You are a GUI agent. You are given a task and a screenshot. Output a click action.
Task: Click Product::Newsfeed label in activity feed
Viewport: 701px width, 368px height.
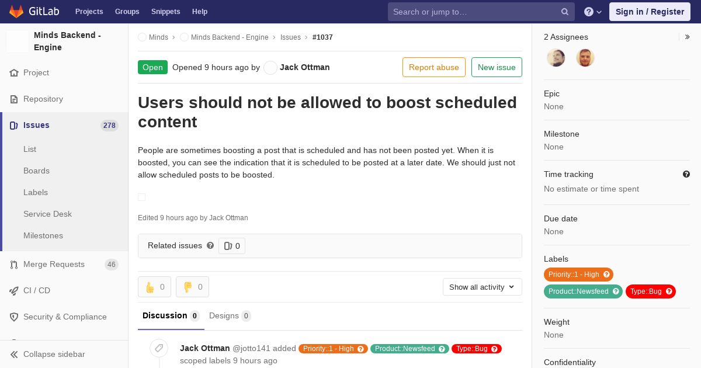(x=405, y=349)
